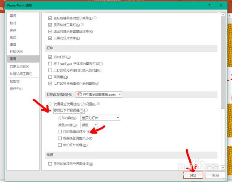The width and height of the screenshot is (232, 182).
Task: Click info icon beside 显示快捷工具栏
Action: [82, 25]
